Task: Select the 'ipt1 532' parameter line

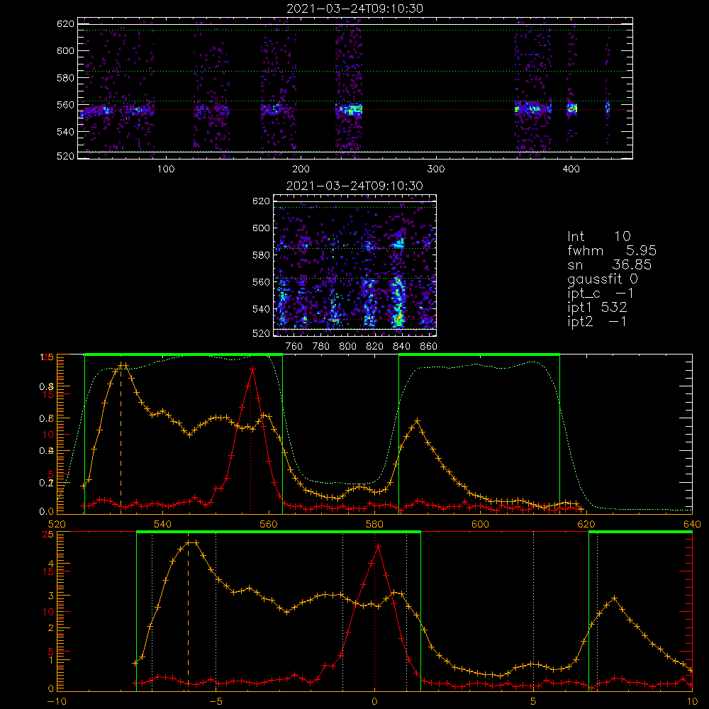Action: (x=597, y=308)
